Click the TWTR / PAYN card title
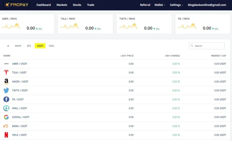The image size is (232, 141). [x=127, y=19]
